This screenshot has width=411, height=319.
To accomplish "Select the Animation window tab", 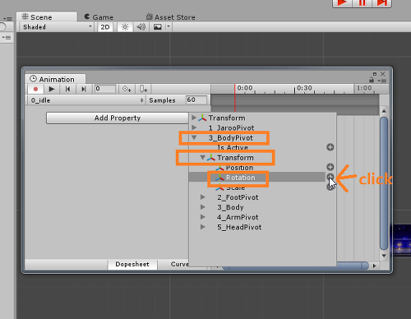I will (x=55, y=79).
